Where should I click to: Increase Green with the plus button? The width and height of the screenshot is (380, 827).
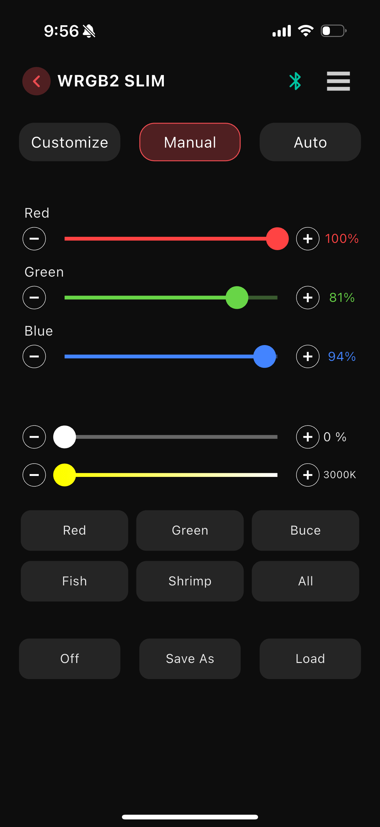coord(308,298)
